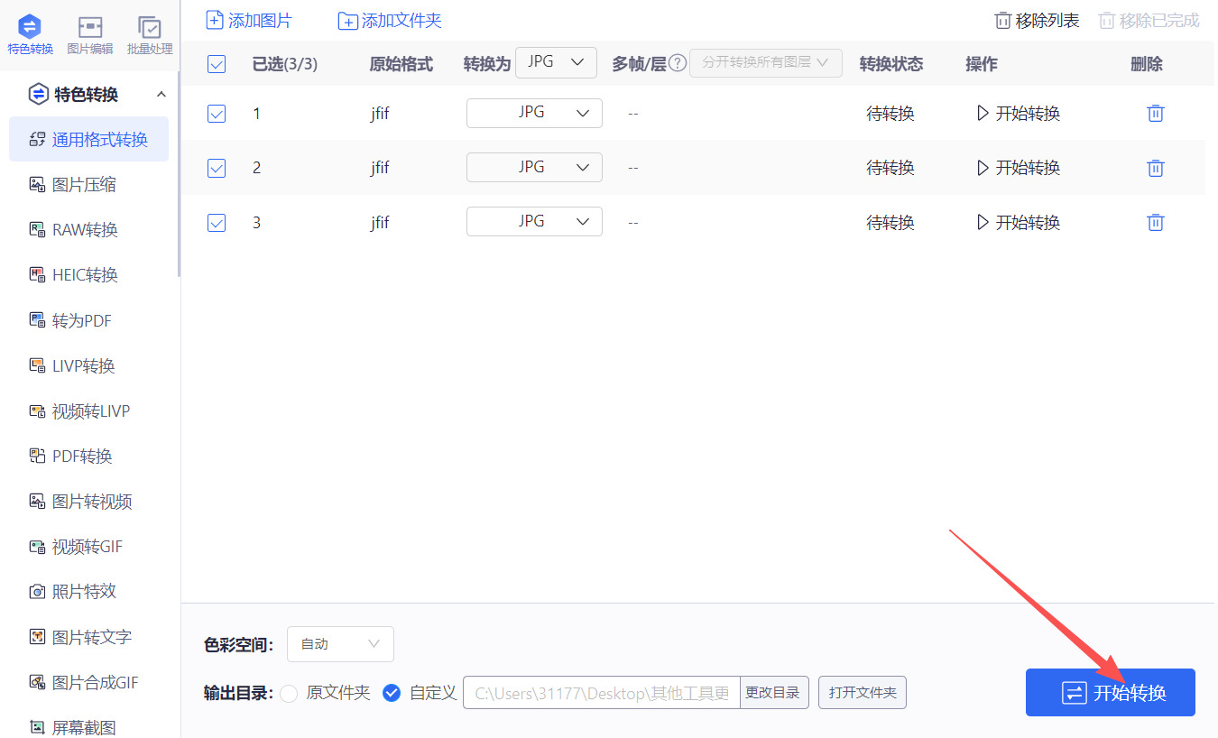Screen dimensions: 1218x738
Task: Delete row 3 with trash icon
Action: (1156, 222)
